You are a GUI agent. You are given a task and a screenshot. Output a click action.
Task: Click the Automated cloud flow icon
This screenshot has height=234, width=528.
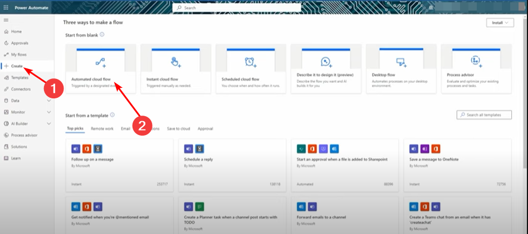click(x=100, y=62)
